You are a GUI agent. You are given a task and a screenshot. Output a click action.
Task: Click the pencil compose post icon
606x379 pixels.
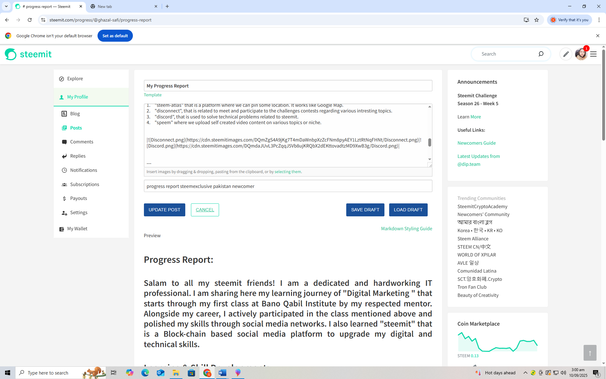(566, 54)
